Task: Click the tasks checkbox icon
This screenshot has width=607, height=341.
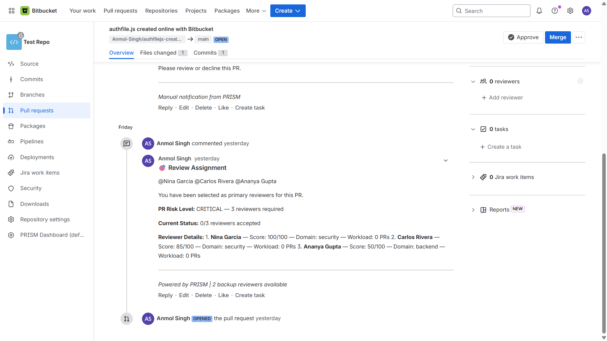Action: coord(483,129)
